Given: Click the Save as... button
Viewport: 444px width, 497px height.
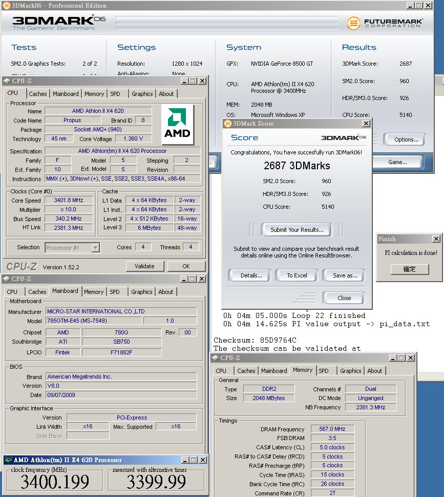Looking at the screenshot, I should click(345, 275).
